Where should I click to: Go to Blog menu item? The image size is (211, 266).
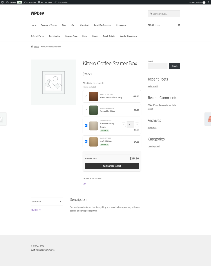click(64, 25)
